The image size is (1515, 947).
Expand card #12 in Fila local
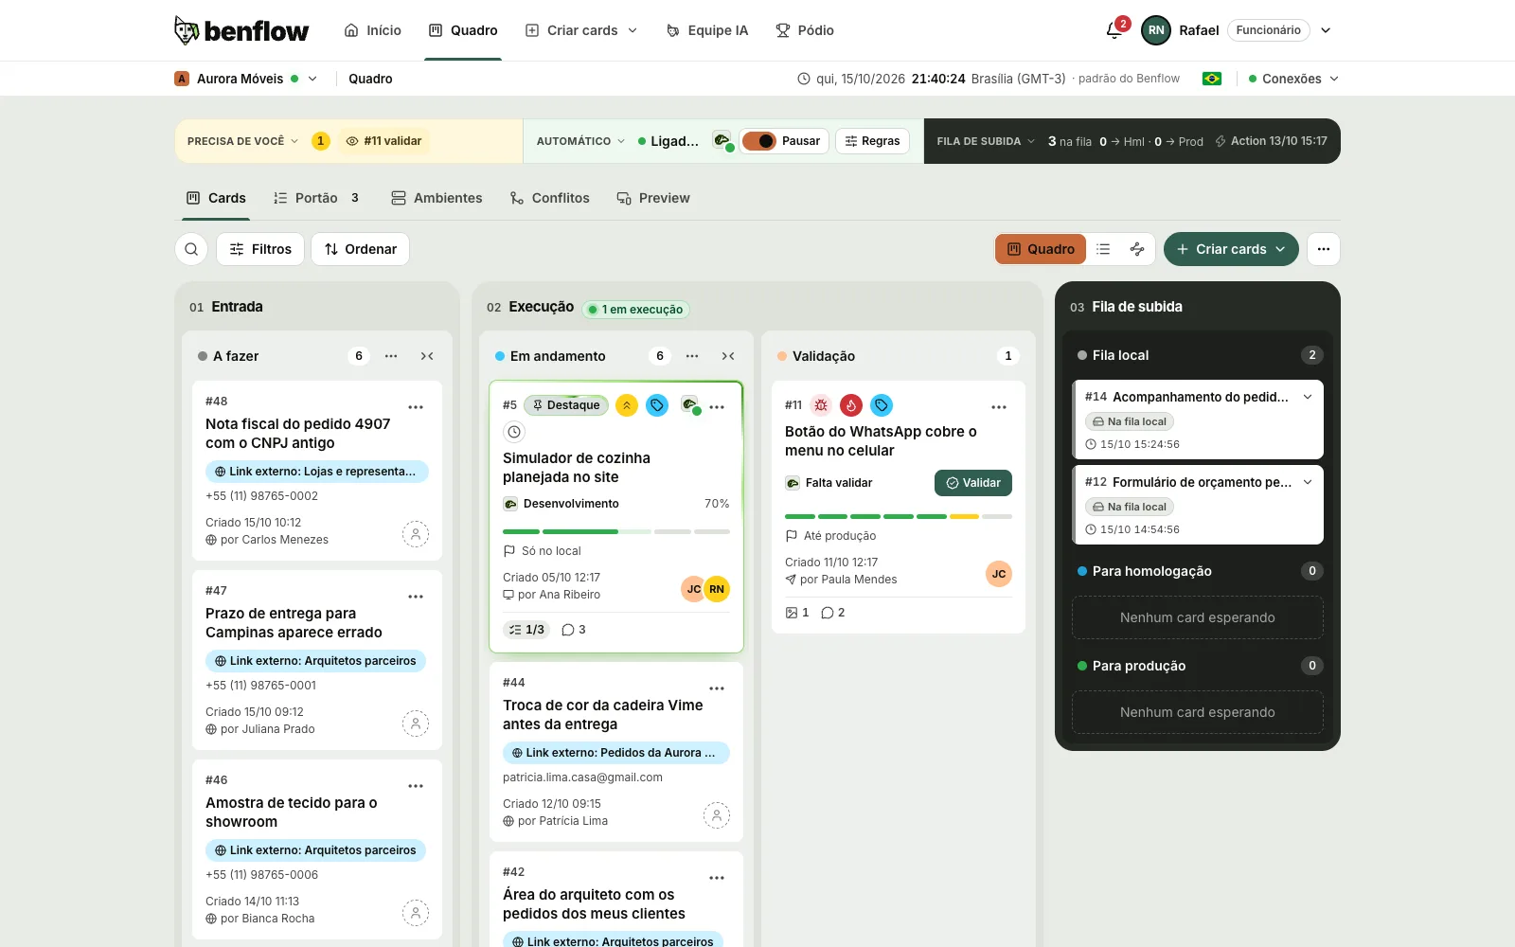[x=1308, y=482]
